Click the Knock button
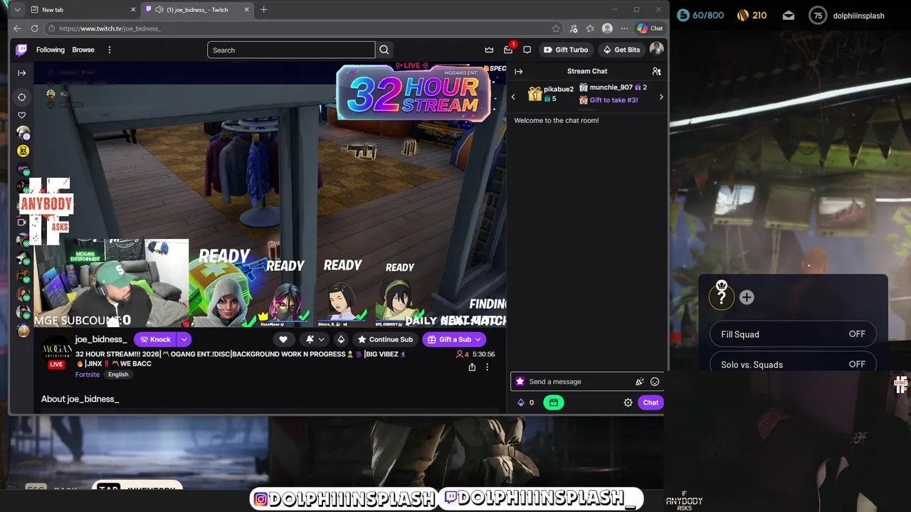The image size is (911, 512). point(155,339)
